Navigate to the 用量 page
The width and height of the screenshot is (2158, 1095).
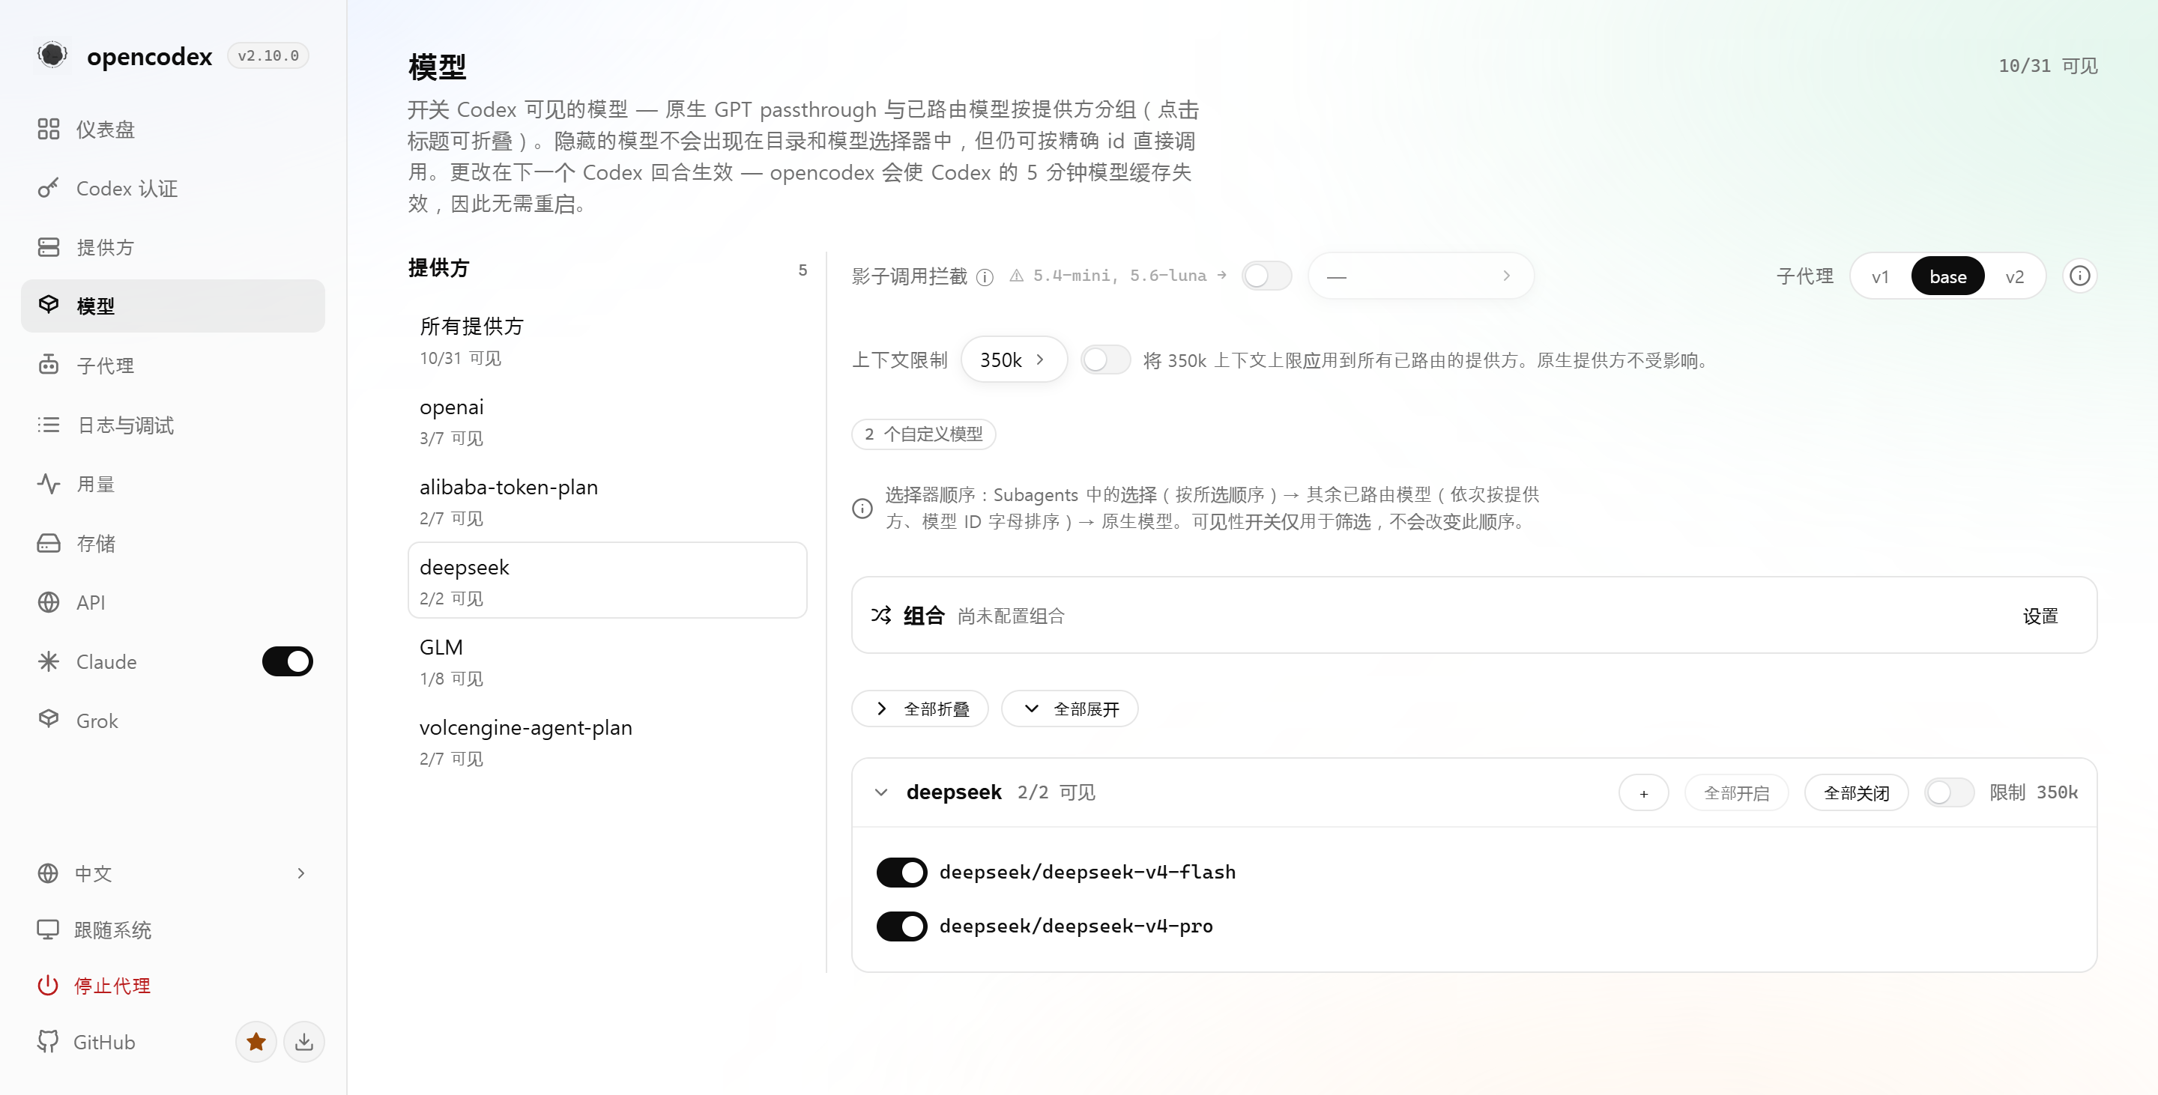pos(172,484)
